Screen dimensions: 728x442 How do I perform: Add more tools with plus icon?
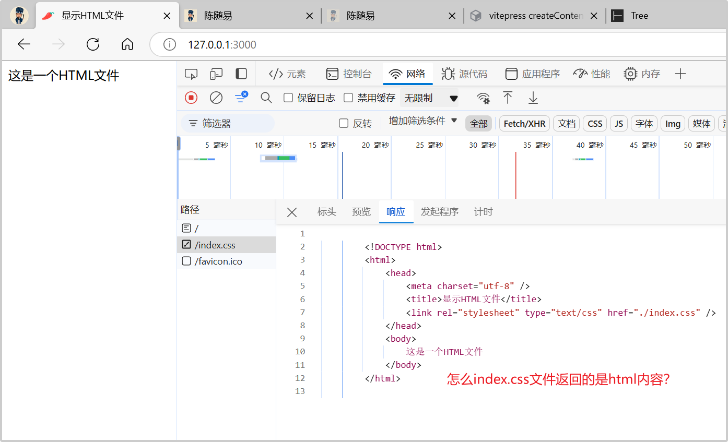(680, 74)
